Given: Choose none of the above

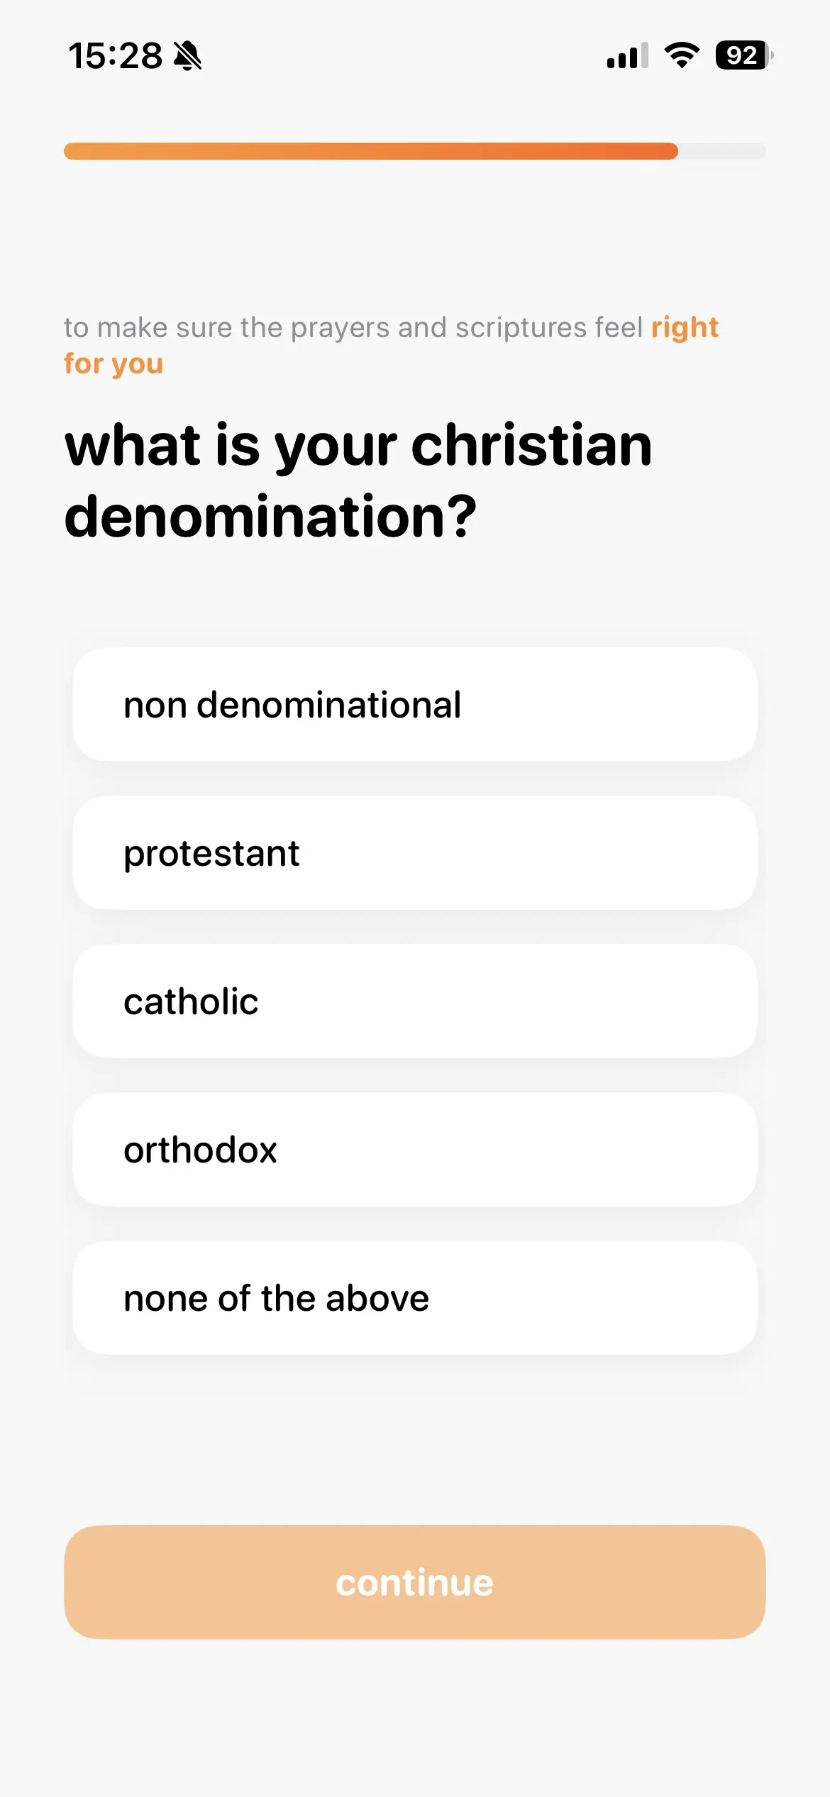Looking at the screenshot, I should coord(415,1298).
